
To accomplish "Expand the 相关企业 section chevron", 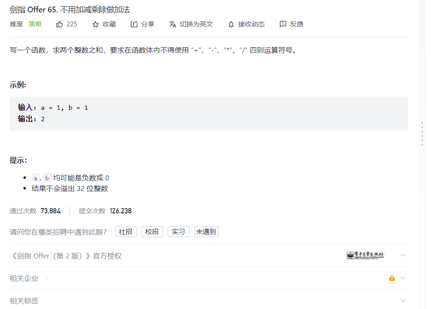I will point(403,278).
